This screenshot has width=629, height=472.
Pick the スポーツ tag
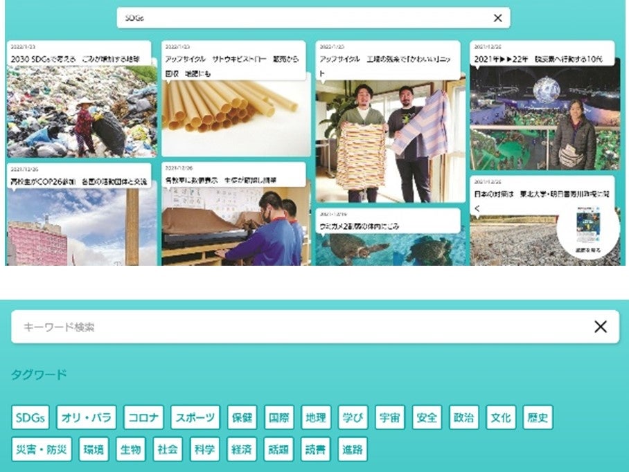coord(195,417)
